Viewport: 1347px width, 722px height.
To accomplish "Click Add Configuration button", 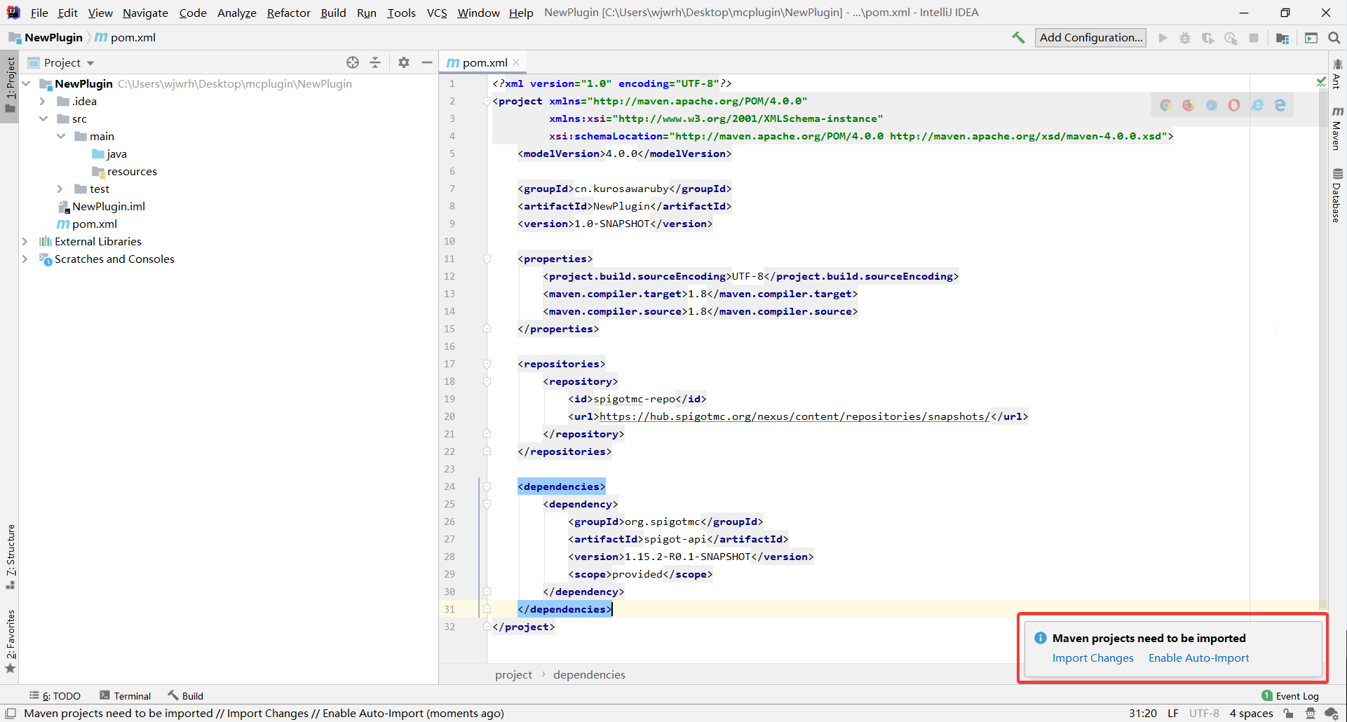I will [1090, 38].
